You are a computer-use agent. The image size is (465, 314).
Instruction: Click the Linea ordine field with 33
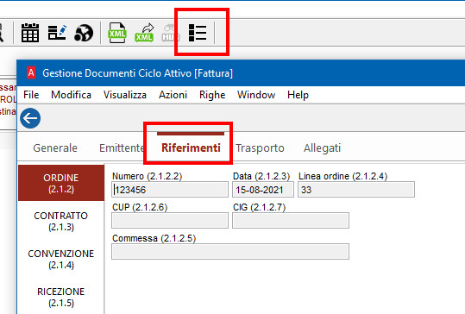point(356,190)
